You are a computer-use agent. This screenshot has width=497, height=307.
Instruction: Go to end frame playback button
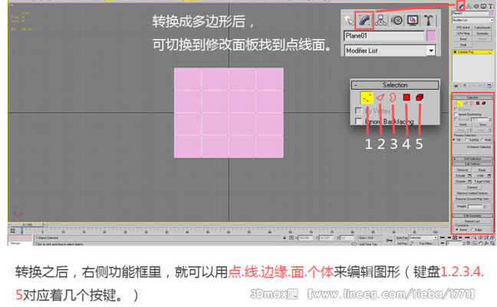tap(467, 238)
